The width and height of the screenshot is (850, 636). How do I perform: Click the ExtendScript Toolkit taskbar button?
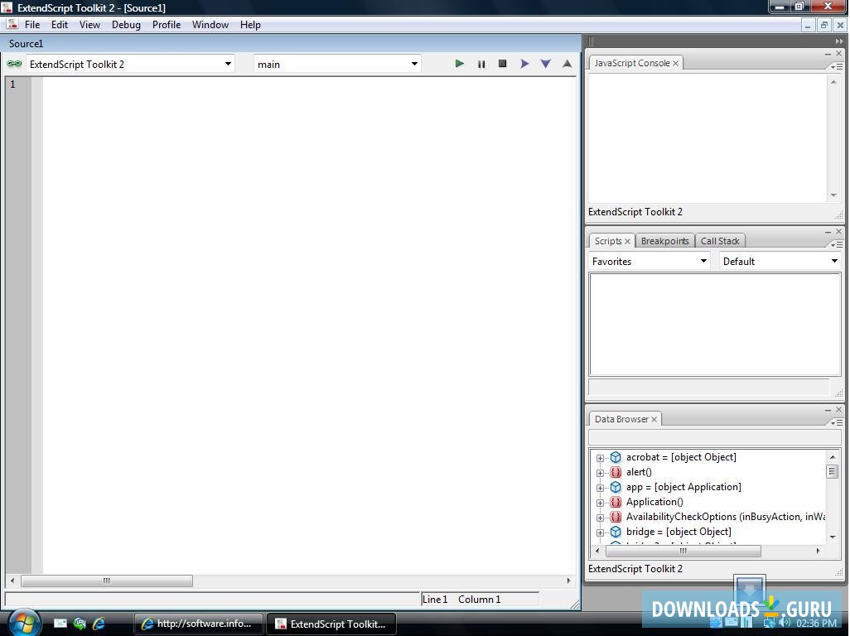[x=331, y=624]
